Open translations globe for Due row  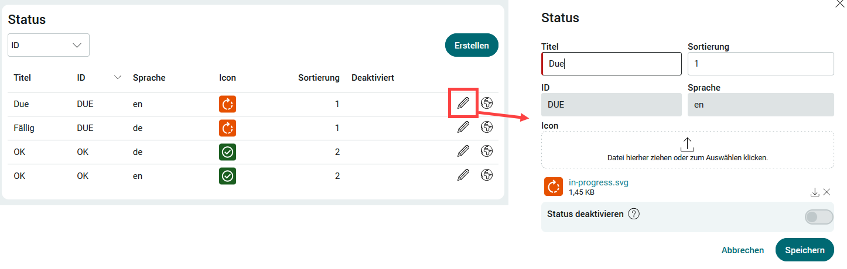tap(486, 104)
